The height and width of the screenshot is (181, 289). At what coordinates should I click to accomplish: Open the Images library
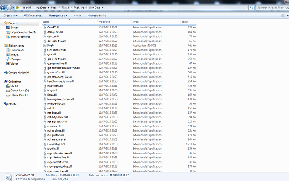tap(15, 54)
